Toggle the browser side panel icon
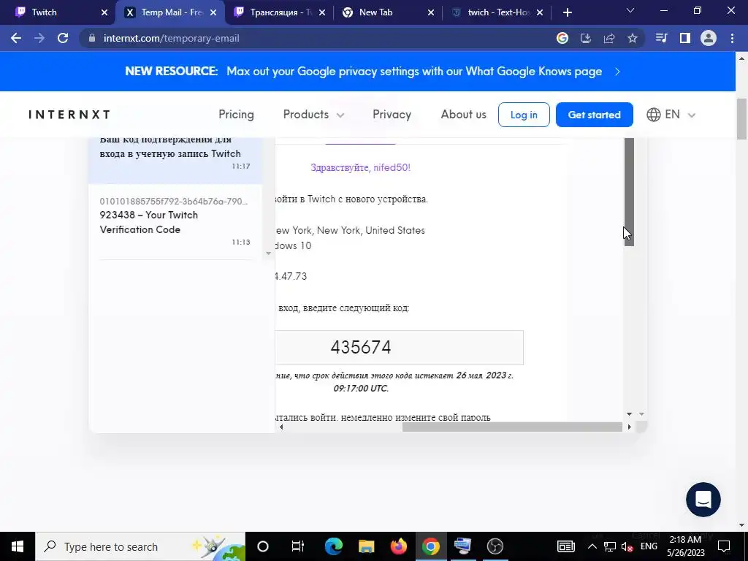Screen dimensions: 748x561 click(x=685, y=38)
